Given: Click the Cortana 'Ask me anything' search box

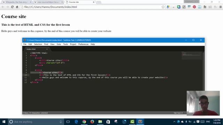Looking at the screenshot, I should coord(36,122).
